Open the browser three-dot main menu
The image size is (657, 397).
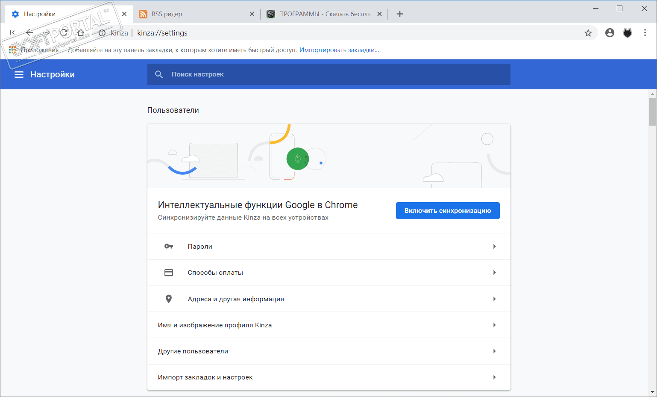(x=645, y=33)
